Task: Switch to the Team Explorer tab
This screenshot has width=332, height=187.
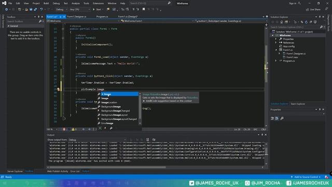Action: point(298,104)
